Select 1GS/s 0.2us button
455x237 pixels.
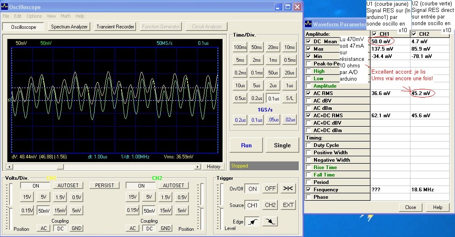[240, 120]
